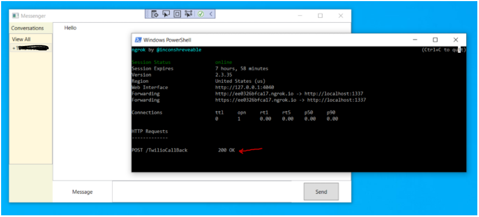Click the Hello message in conversation pane

coord(70,28)
